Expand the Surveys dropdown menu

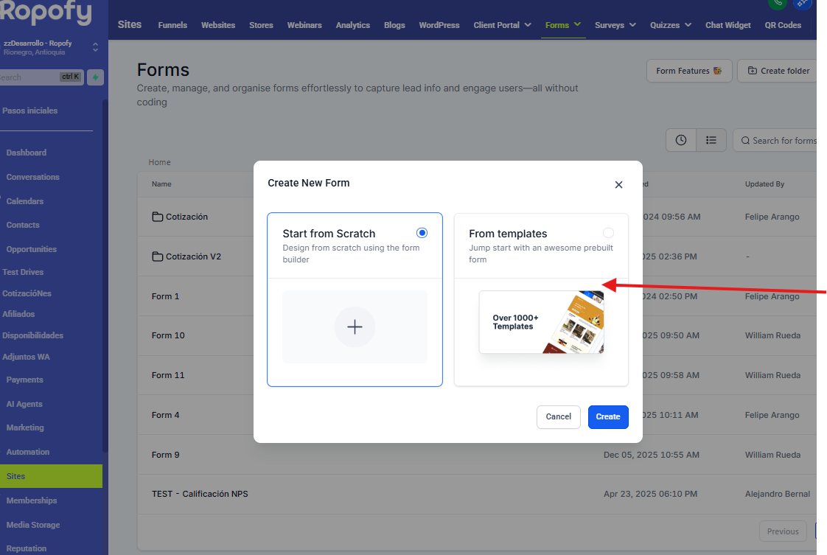click(615, 25)
